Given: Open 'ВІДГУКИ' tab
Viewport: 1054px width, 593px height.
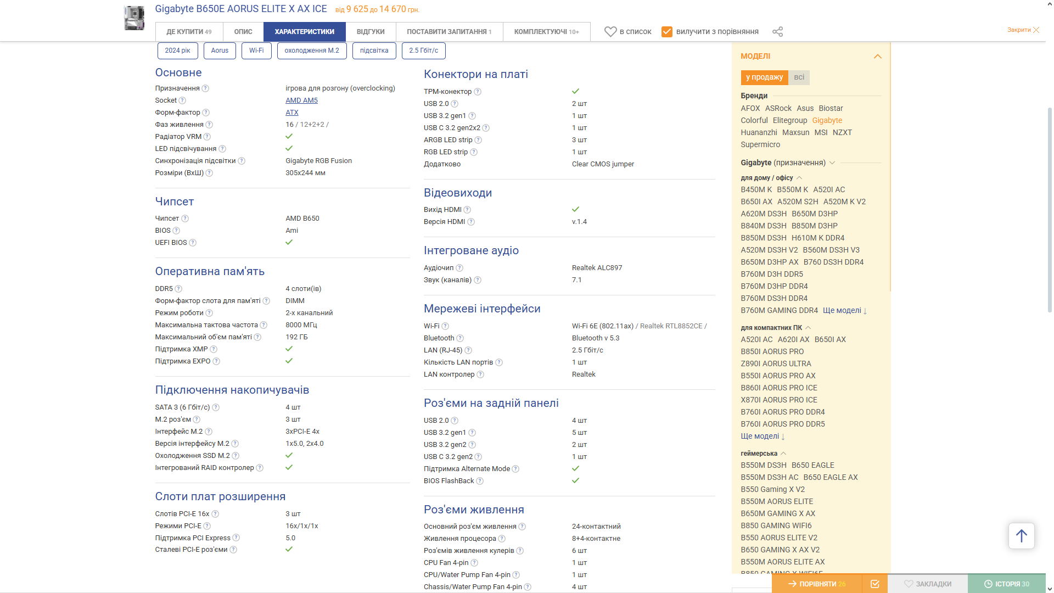Looking at the screenshot, I should coord(371,32).
